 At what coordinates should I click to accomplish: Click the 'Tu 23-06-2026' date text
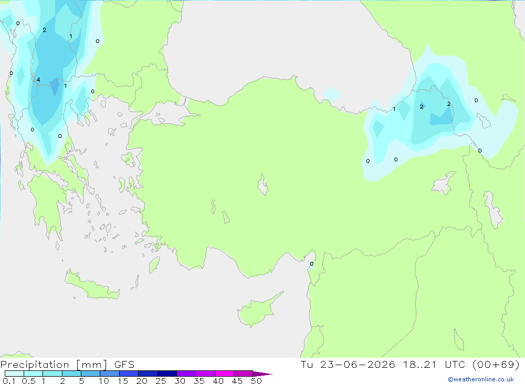pyautogui.click(x=348, y=364)
